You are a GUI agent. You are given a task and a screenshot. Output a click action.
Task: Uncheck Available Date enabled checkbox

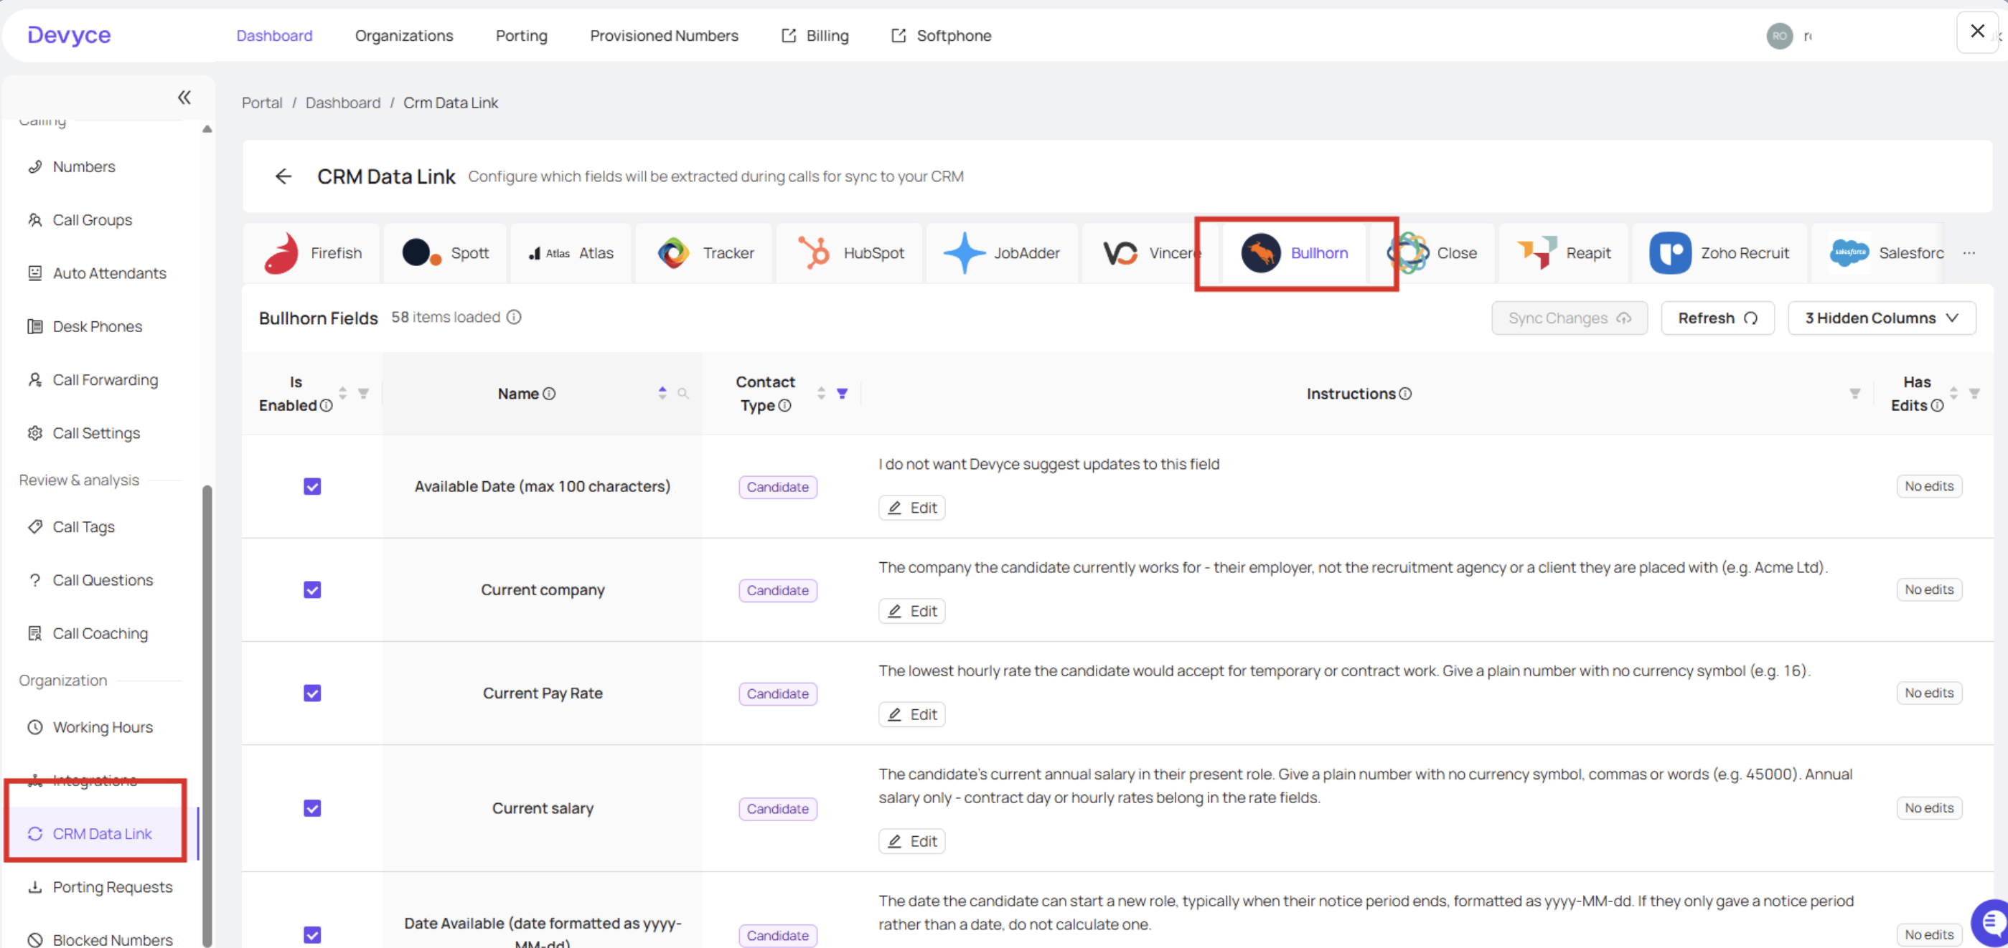click(x=311, y=487)
